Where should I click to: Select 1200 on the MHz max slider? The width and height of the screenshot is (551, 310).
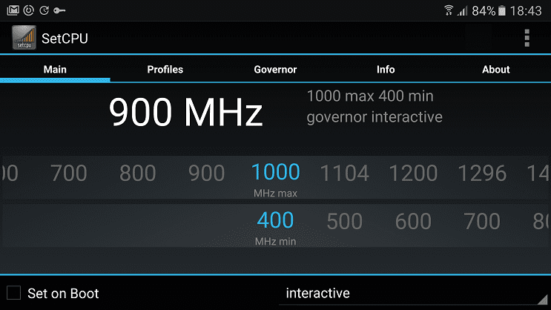(413, 174)
